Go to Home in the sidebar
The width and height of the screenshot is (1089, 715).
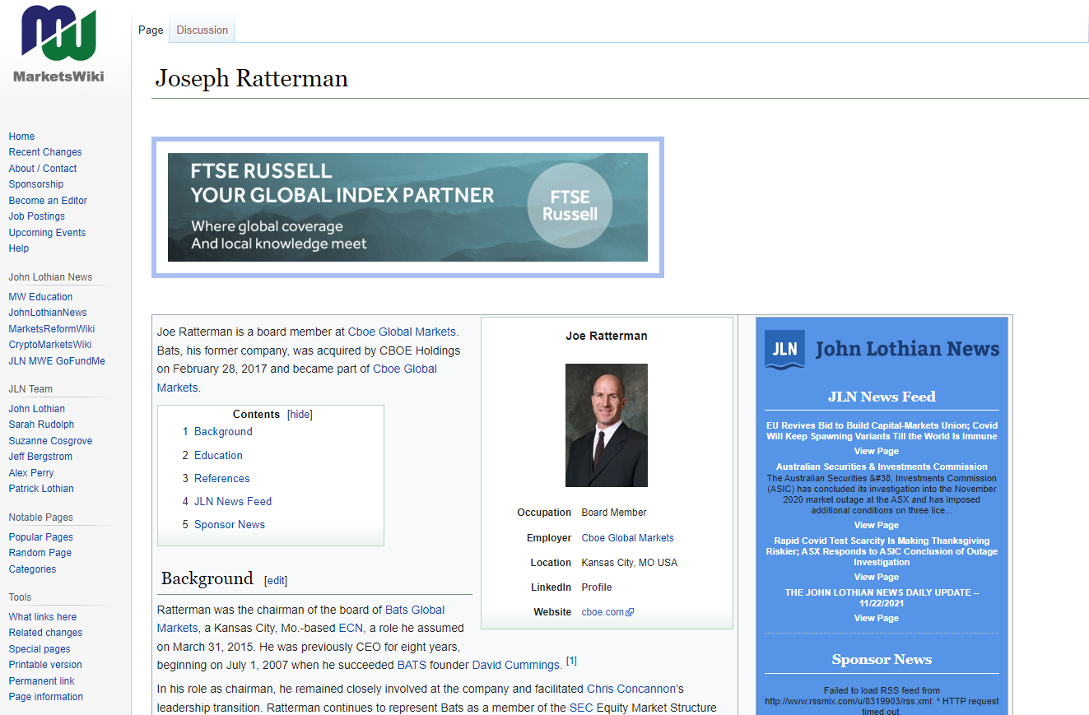tap(21, 137)
